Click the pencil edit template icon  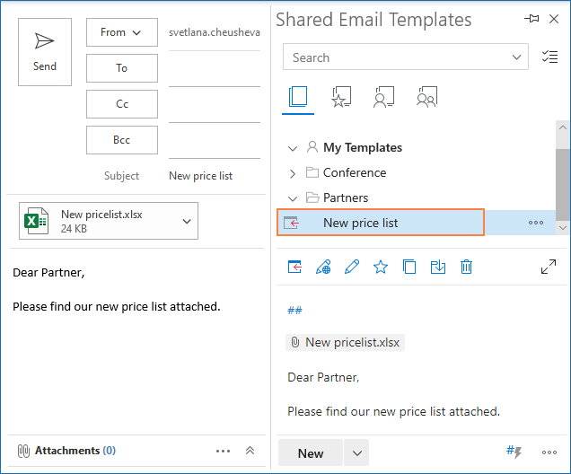click(352, 267)
